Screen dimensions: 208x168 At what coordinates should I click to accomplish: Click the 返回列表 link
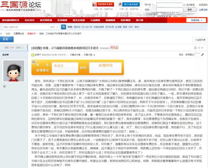(198, 39)
